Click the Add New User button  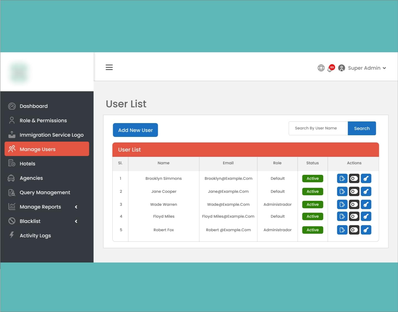click(x=135, y=130)
